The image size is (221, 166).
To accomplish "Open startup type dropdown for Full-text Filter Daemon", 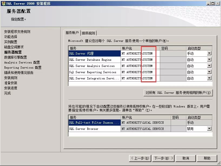I will pyautogui.click(x=209, y=123).
